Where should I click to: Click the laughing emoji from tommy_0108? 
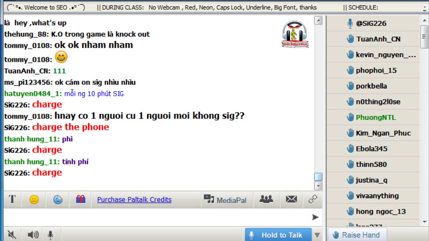61,57
